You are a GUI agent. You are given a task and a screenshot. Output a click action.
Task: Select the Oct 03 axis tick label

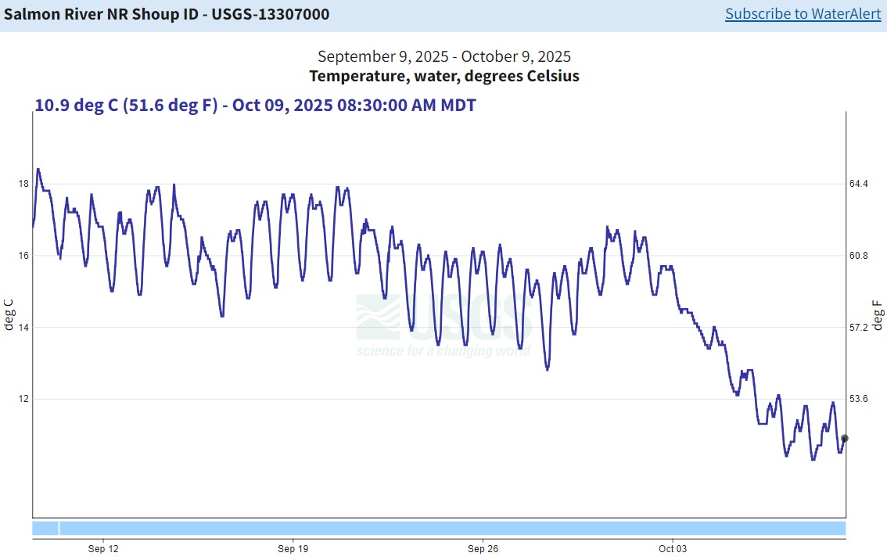672,548
